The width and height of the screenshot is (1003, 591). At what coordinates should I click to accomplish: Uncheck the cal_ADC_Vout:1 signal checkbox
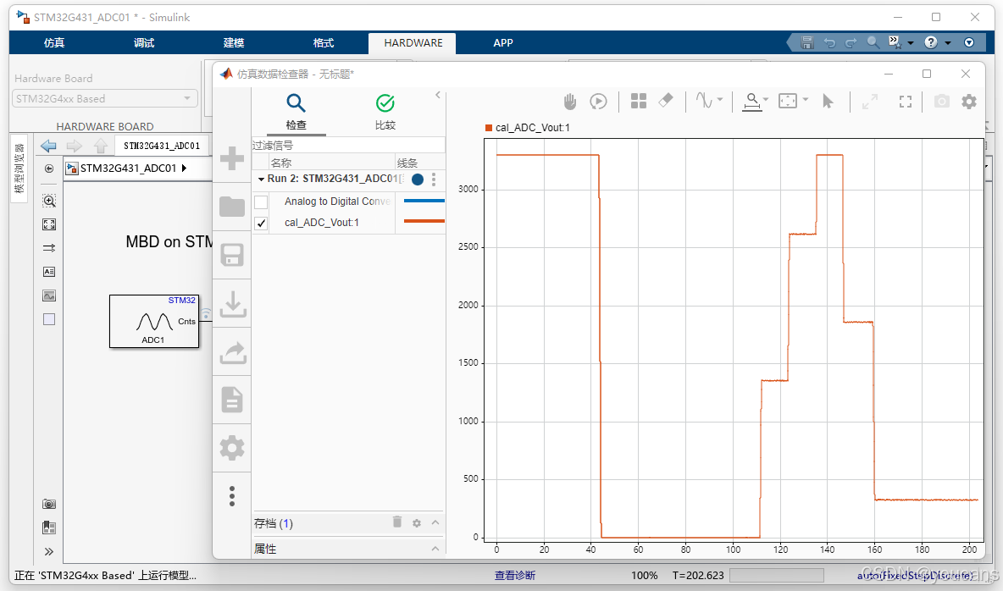[261, 224]
